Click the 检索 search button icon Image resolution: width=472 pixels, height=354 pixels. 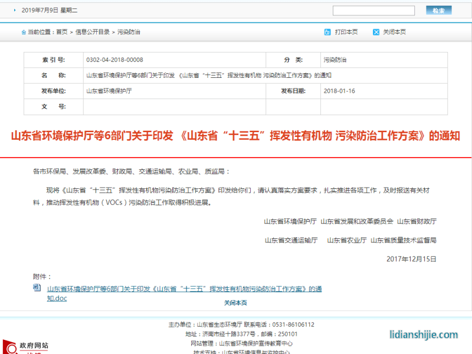(x=438, y=10)
